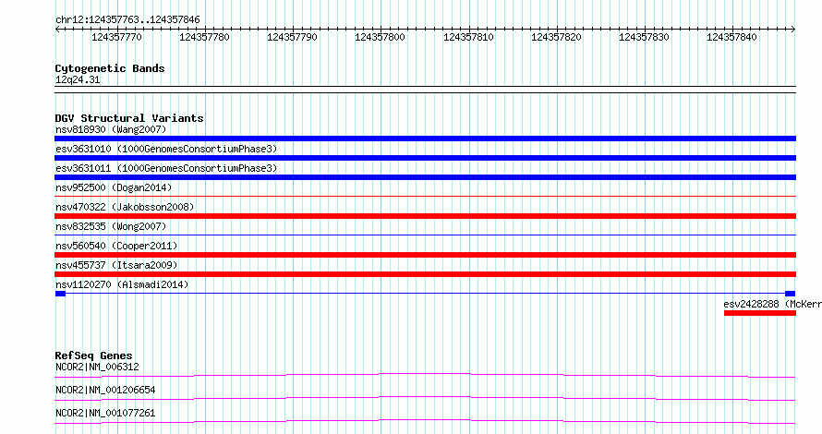Click the chr12:124357763..124357846 region label
822x434 pixels.
tap(127, 20)
